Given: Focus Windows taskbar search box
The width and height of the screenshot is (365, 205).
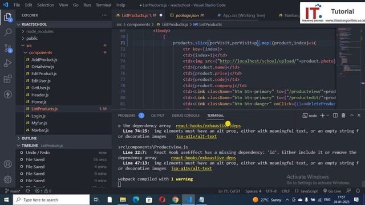Looking at the screenshot, I should (51, 200).
